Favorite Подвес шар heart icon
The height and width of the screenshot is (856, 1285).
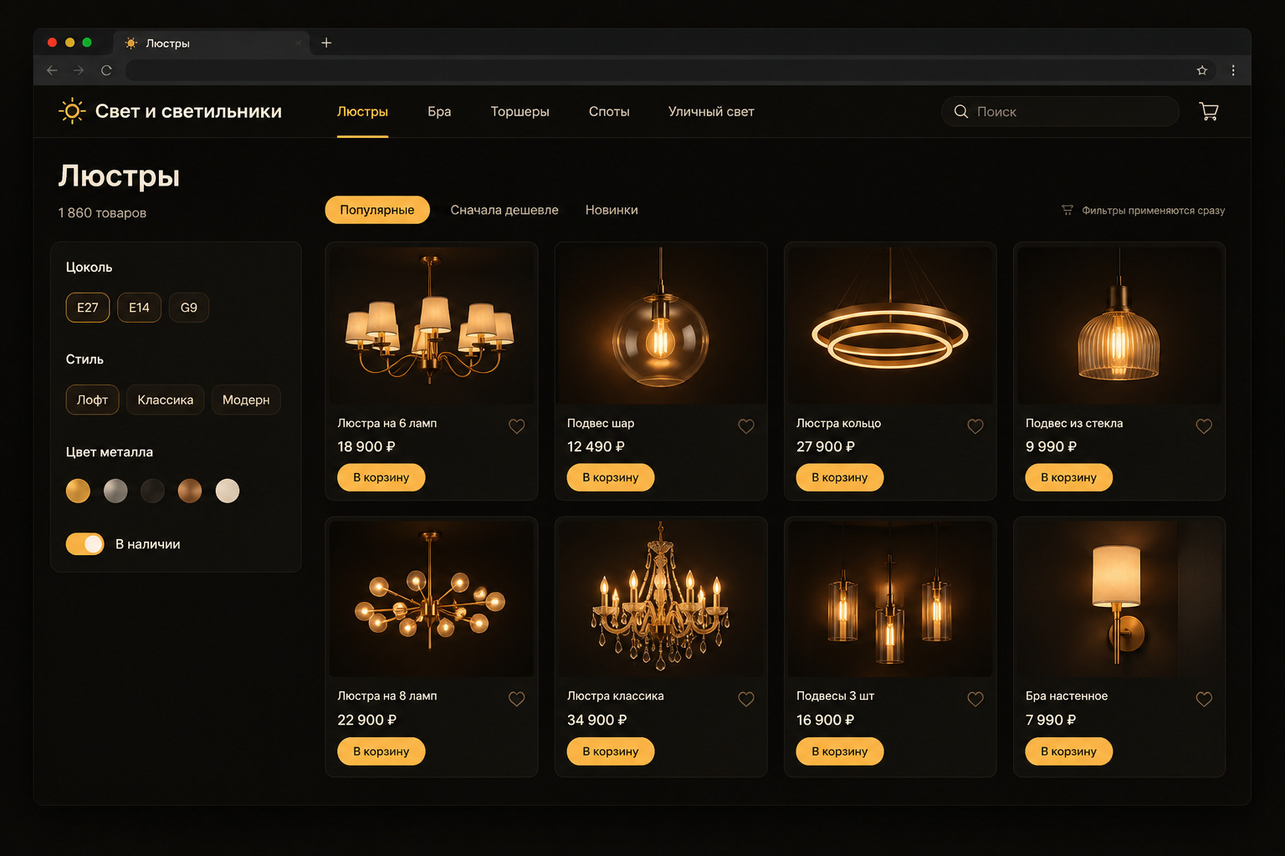746,426
